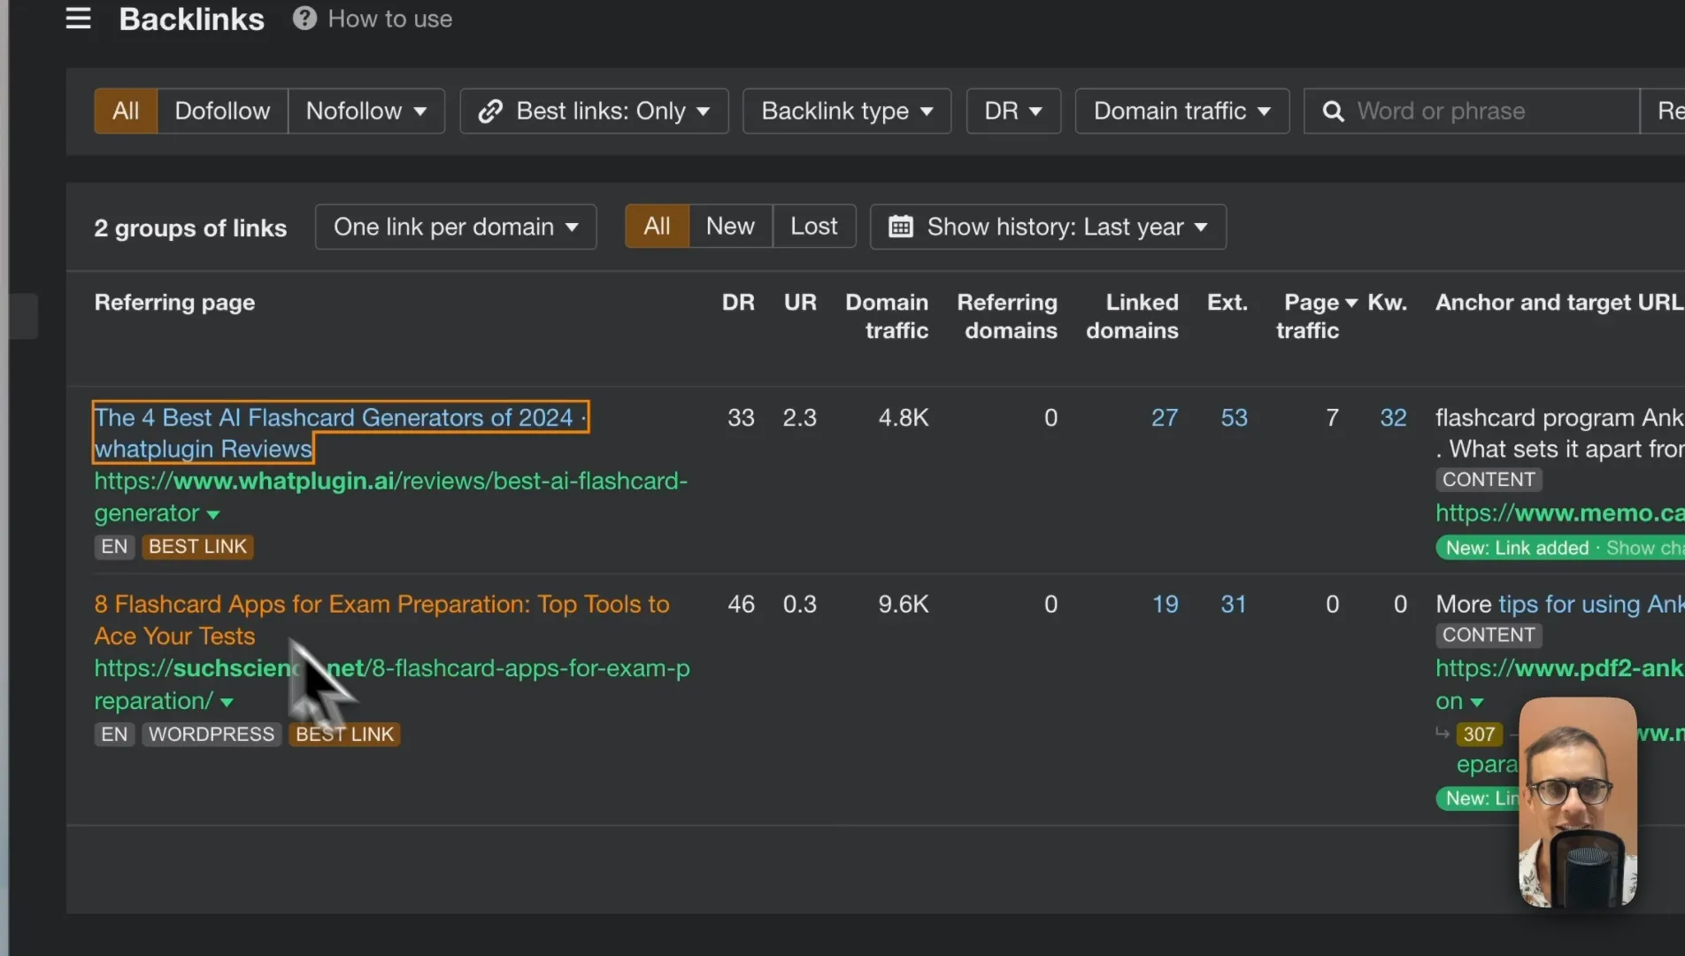Sort by Domain traffic column header
Viewport: 1685px width, 956px height.
[887, 316]
